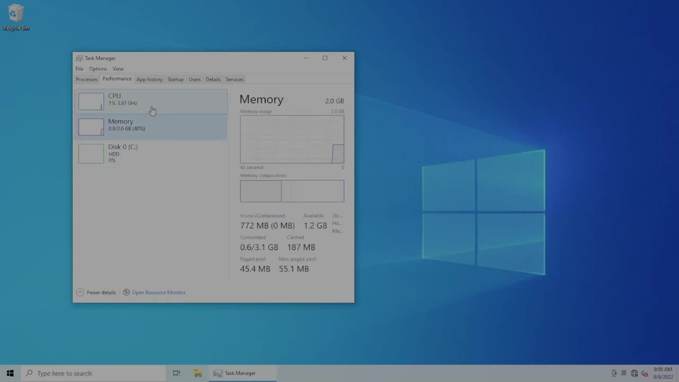Click the network globe tray icon
The image size is (679, 382).
click(x=634, y=374)
